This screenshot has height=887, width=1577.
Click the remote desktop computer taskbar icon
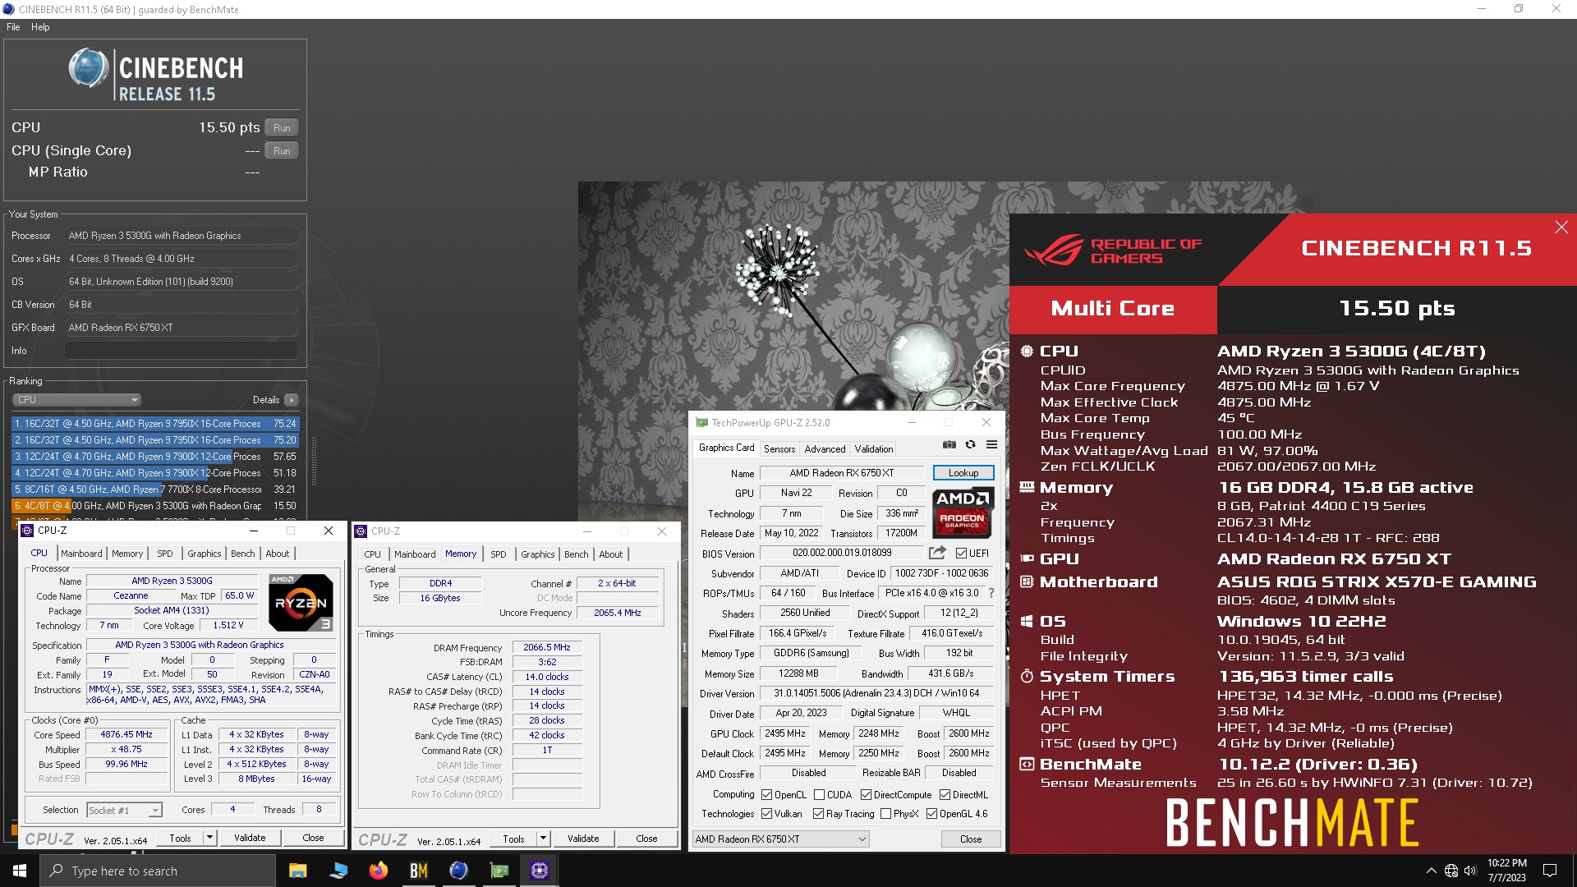click(x=338, y=871)
